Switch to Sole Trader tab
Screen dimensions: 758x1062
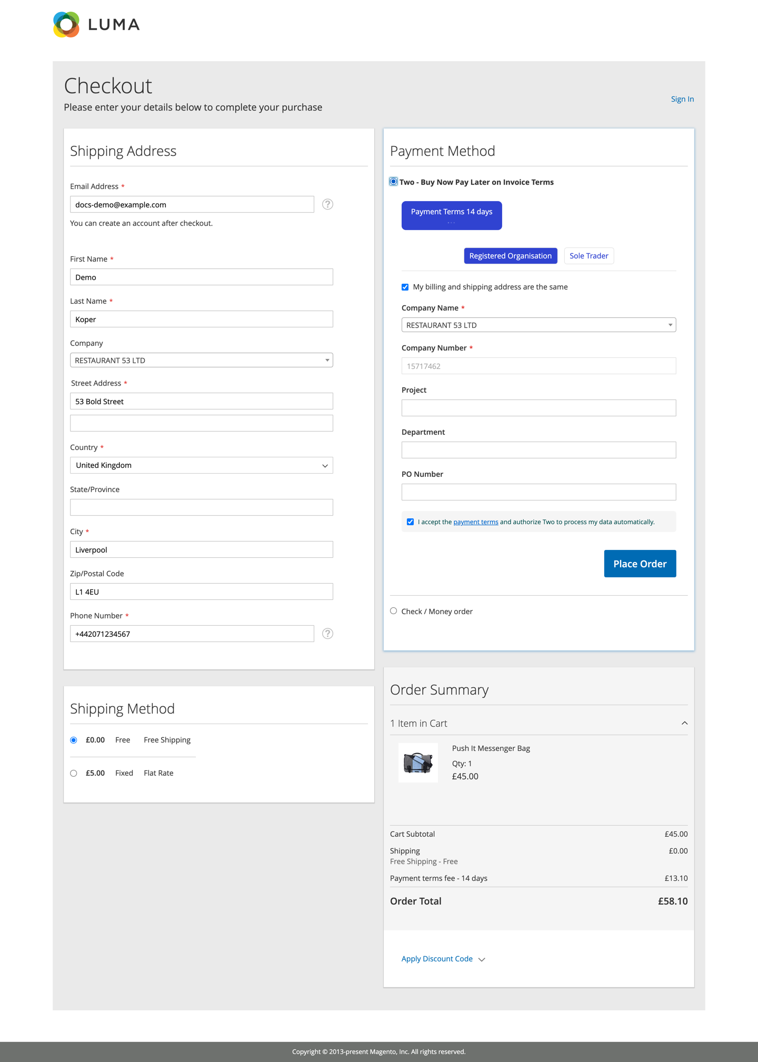coord(589,256)
